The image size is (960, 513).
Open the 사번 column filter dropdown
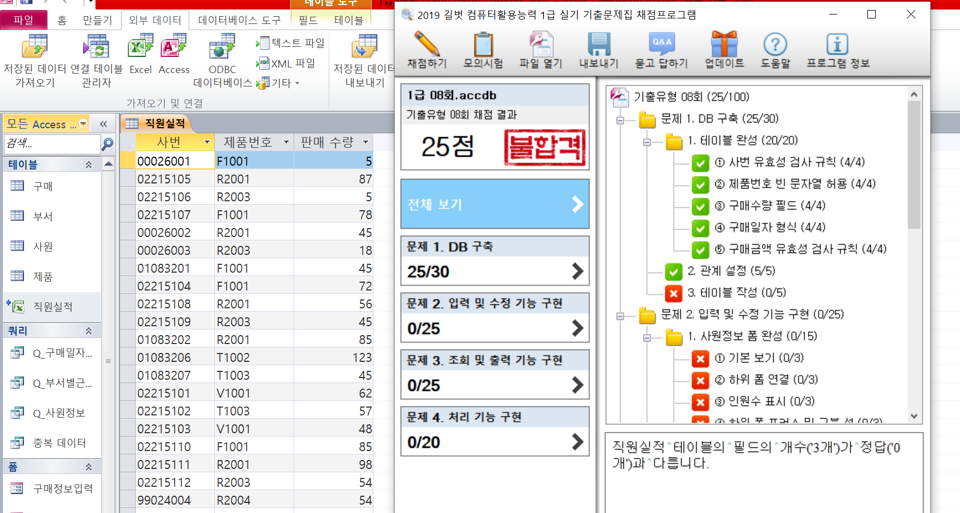click(x=207, y=142)
